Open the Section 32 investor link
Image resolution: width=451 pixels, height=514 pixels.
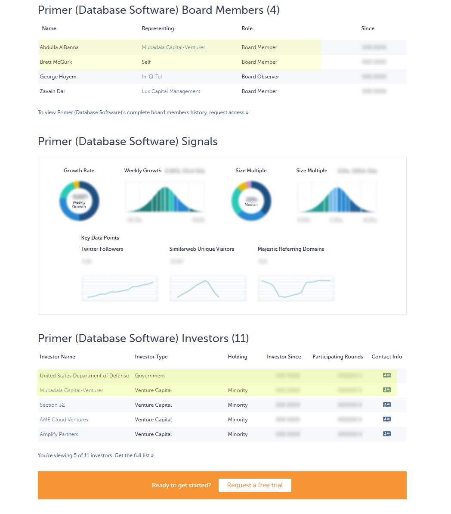click(53, 405)
